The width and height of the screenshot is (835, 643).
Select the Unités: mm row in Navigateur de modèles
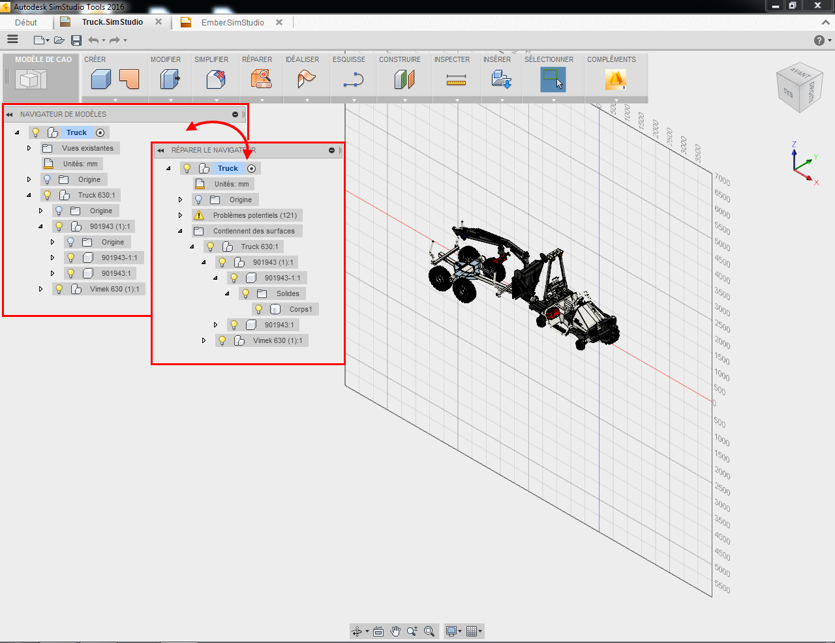tap(73, 164)
